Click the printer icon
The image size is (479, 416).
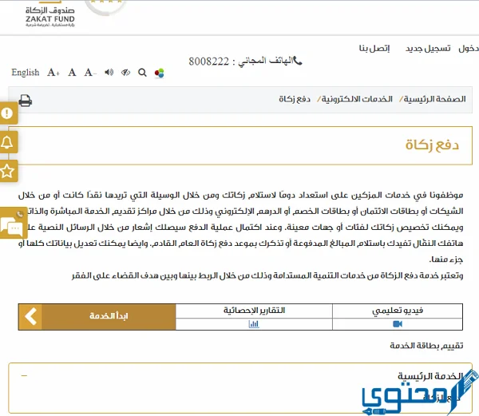tap(26, 101)
